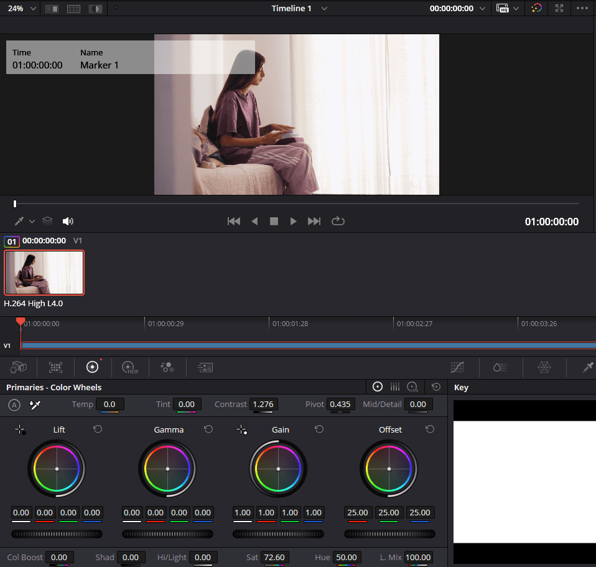
Task: Open the Motion Effects palette
Action: [204, 368]
